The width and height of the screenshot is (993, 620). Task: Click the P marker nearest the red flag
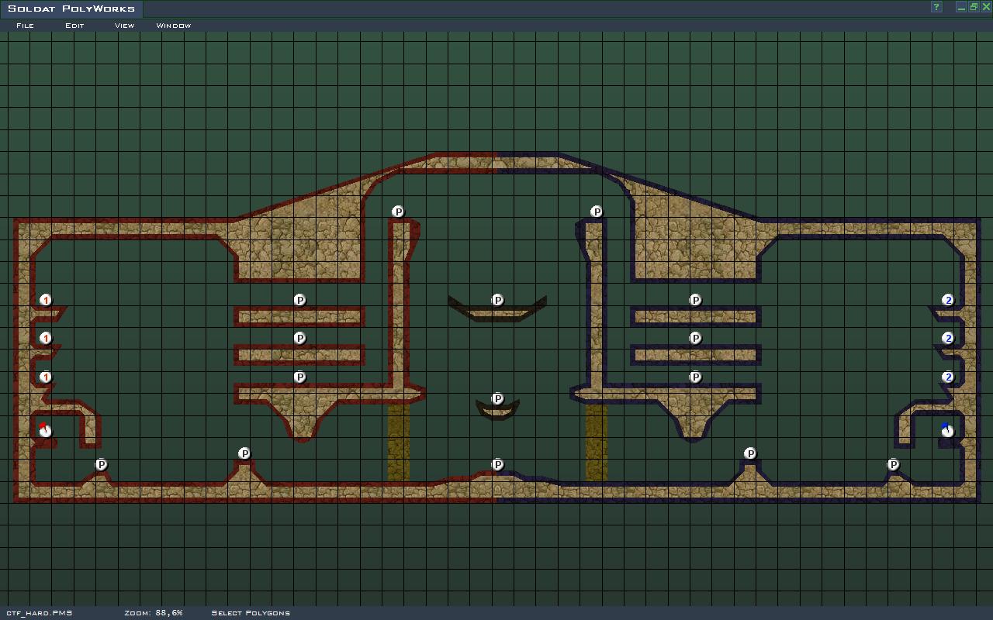tap(101, 465)
